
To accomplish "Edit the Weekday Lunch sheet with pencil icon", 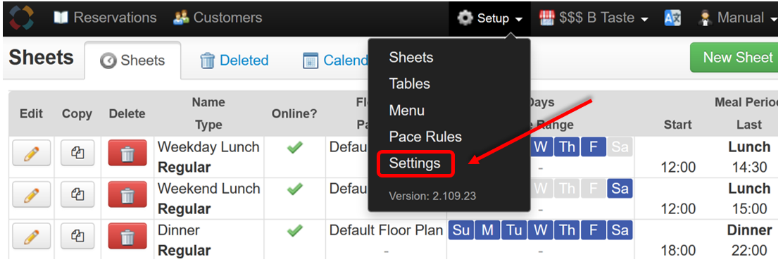I will click(31, 153).
